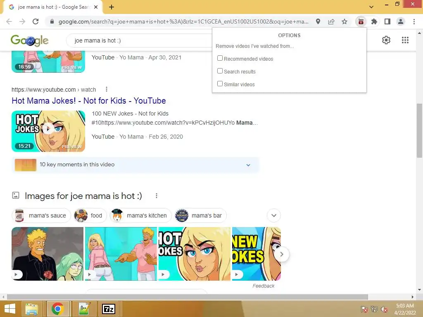This screenshot has width=423, height=317.
Task: Click the horizontal scrollbar thumb
Action: point(188,297)
